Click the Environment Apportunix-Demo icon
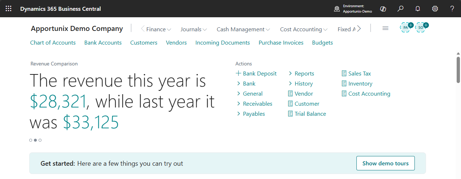The width and height of the screenshot is (461, 179). tap(337, 9)
